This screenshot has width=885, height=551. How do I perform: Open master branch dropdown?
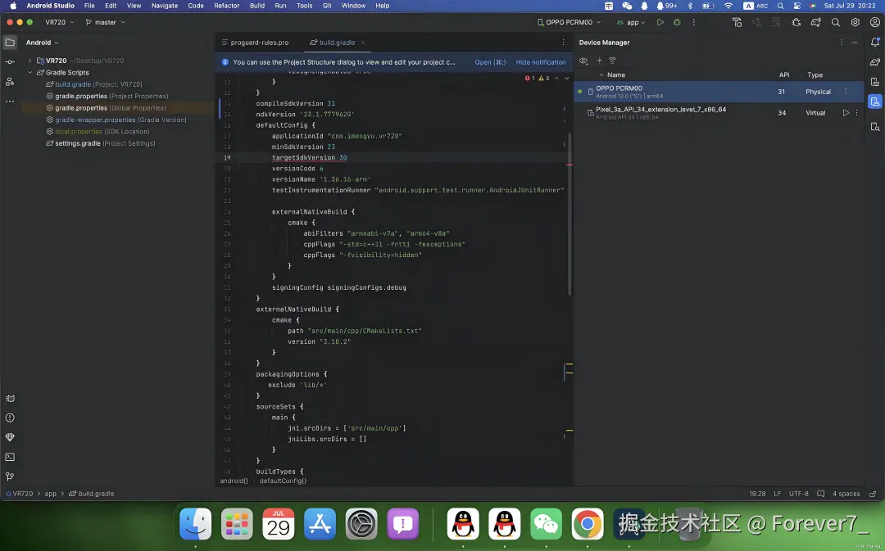[105, 23]
